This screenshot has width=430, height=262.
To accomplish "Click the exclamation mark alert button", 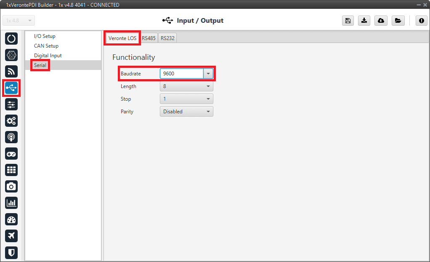I will [422, 21].
